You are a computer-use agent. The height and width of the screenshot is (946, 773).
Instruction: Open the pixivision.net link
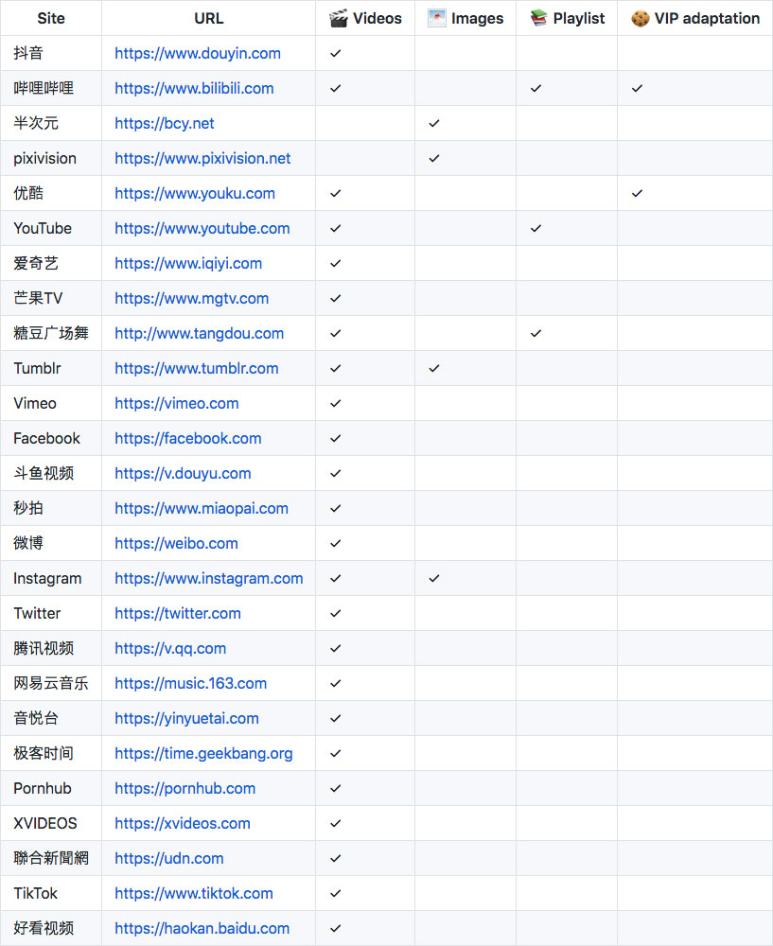point(202,158)
